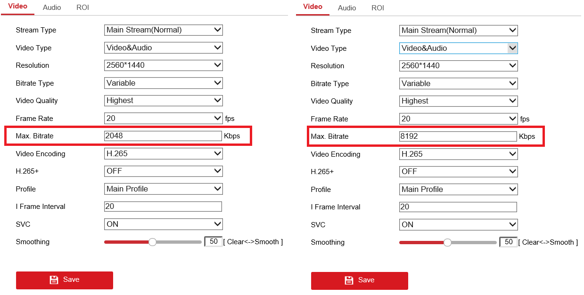Expand Stream Type dropdown in left panel

point(163,30)
